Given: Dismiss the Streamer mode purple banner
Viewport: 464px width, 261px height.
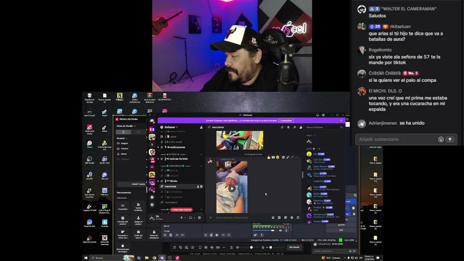Looking at the screenshot, I should coord(341,120).
